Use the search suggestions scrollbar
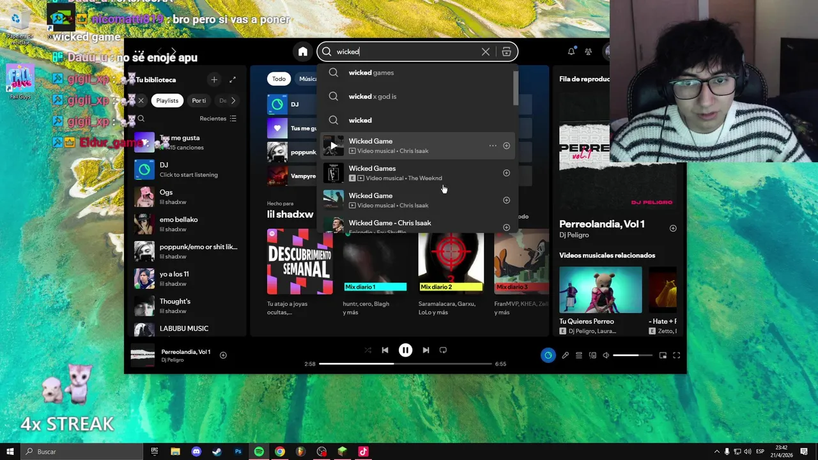Image resolution: width=818 pixels, height=460 pixels. [x=515, y=88]
